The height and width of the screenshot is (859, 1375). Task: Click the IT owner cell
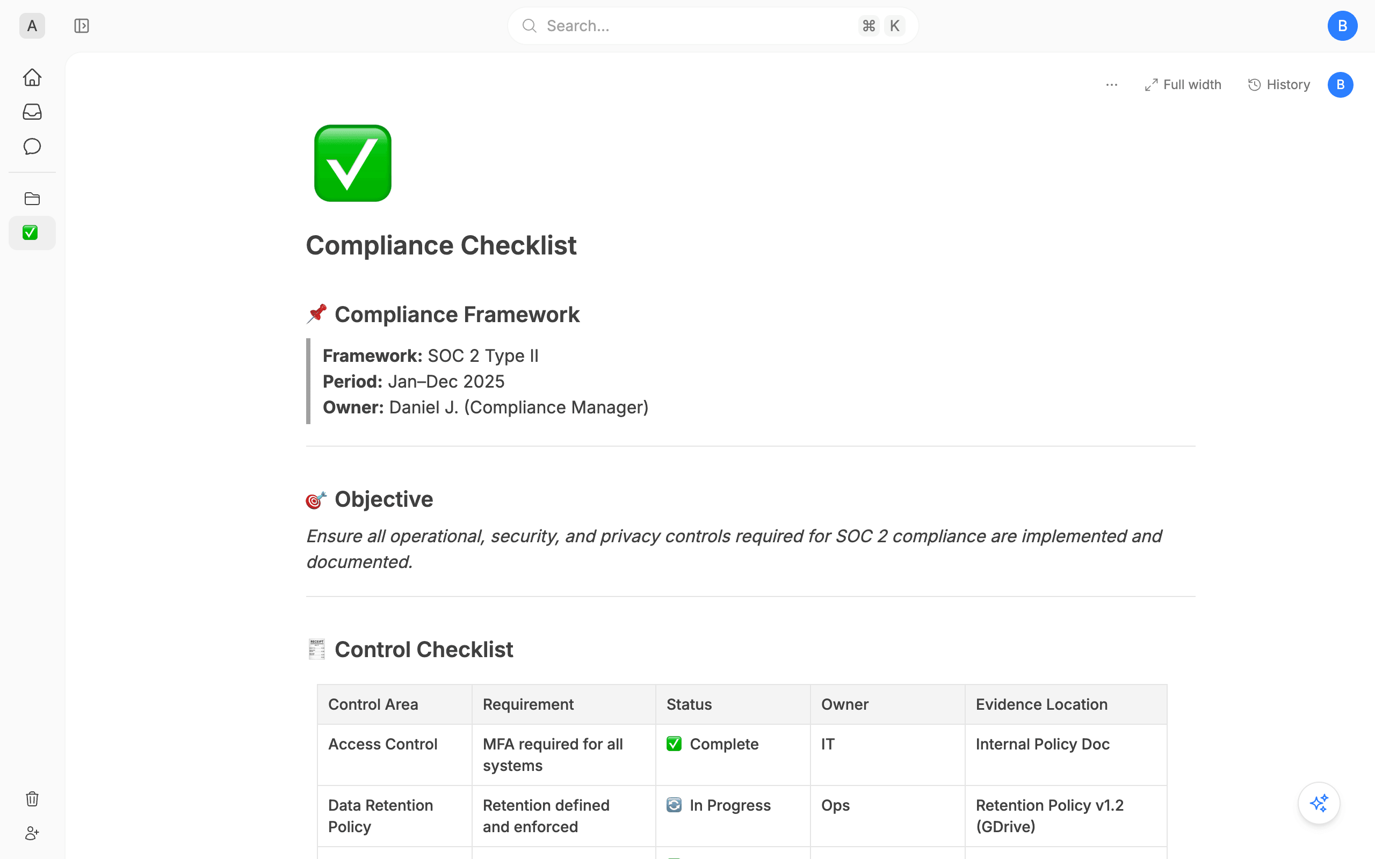click(x=887, y=755)
